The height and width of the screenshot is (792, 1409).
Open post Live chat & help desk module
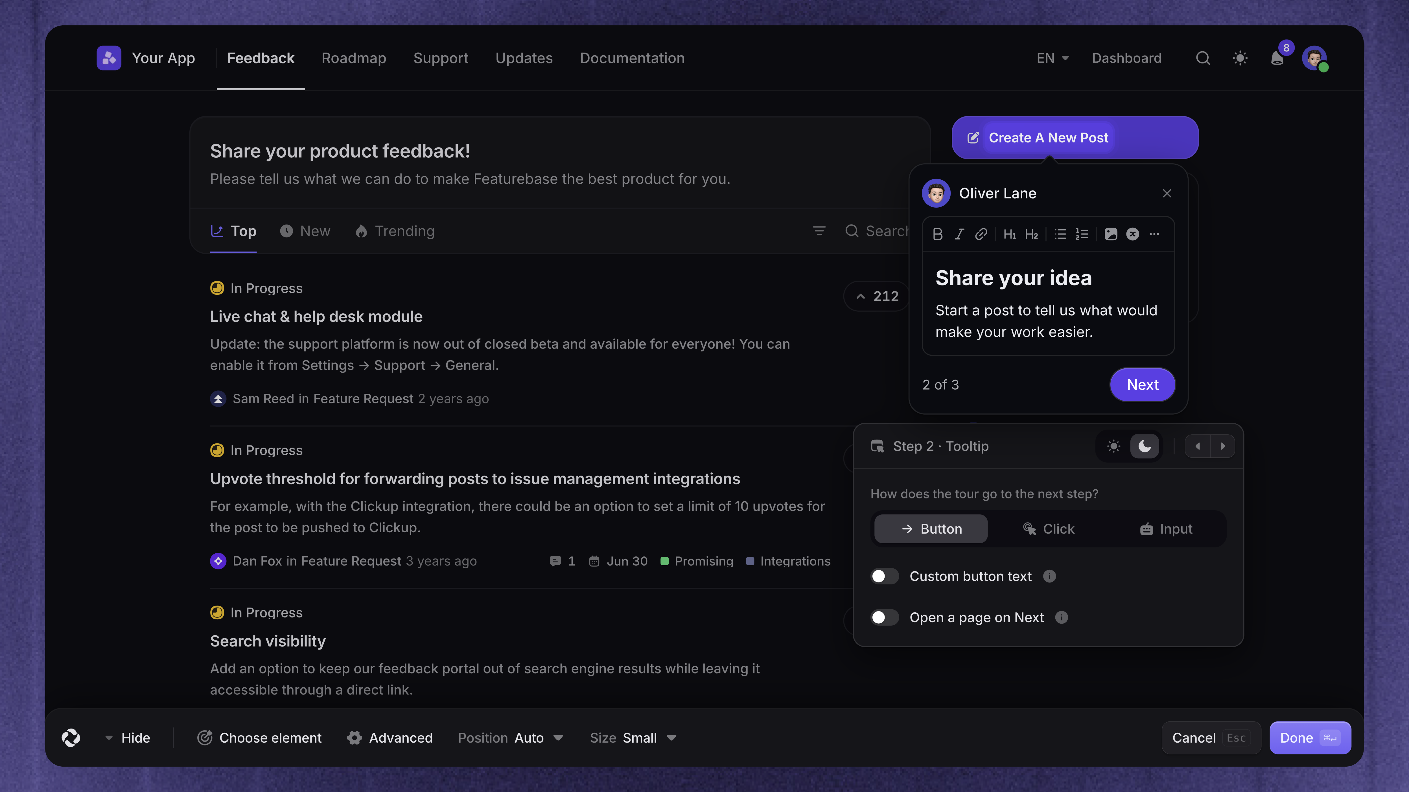(x=316, y=316)
